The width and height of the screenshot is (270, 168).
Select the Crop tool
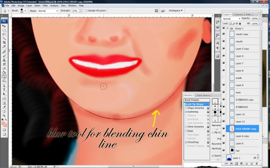tap(4, 42)
